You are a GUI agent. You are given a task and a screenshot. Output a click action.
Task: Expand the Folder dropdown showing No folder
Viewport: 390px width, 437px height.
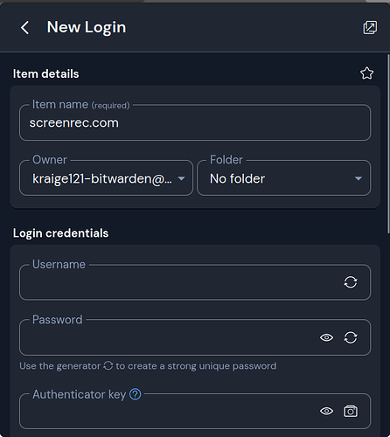click(x=284, y=177)
